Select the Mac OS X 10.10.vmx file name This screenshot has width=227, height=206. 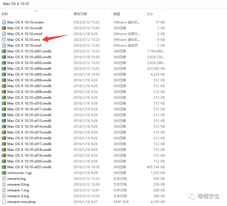coord(24,39)
